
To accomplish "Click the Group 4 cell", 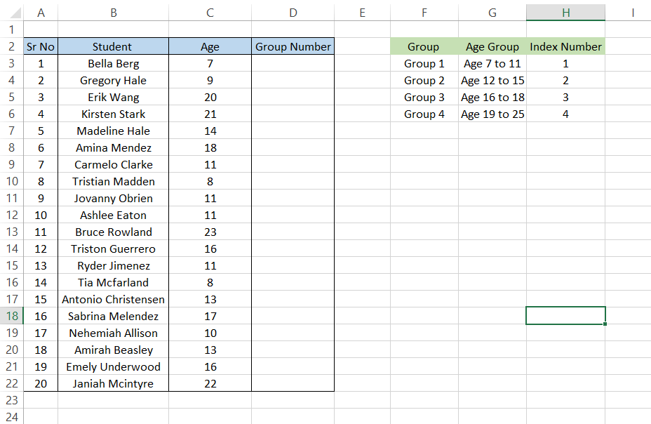I will point(424,114).
